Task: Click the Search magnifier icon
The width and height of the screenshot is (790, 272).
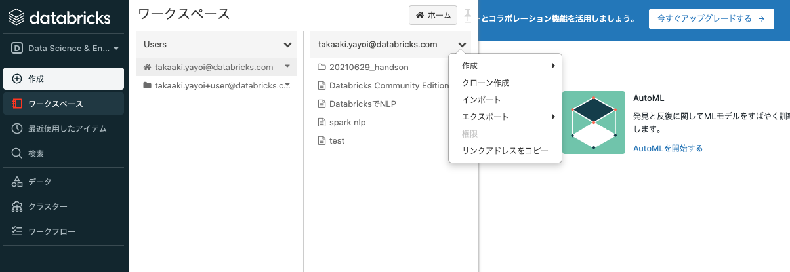Action: [x=17, y=153]
